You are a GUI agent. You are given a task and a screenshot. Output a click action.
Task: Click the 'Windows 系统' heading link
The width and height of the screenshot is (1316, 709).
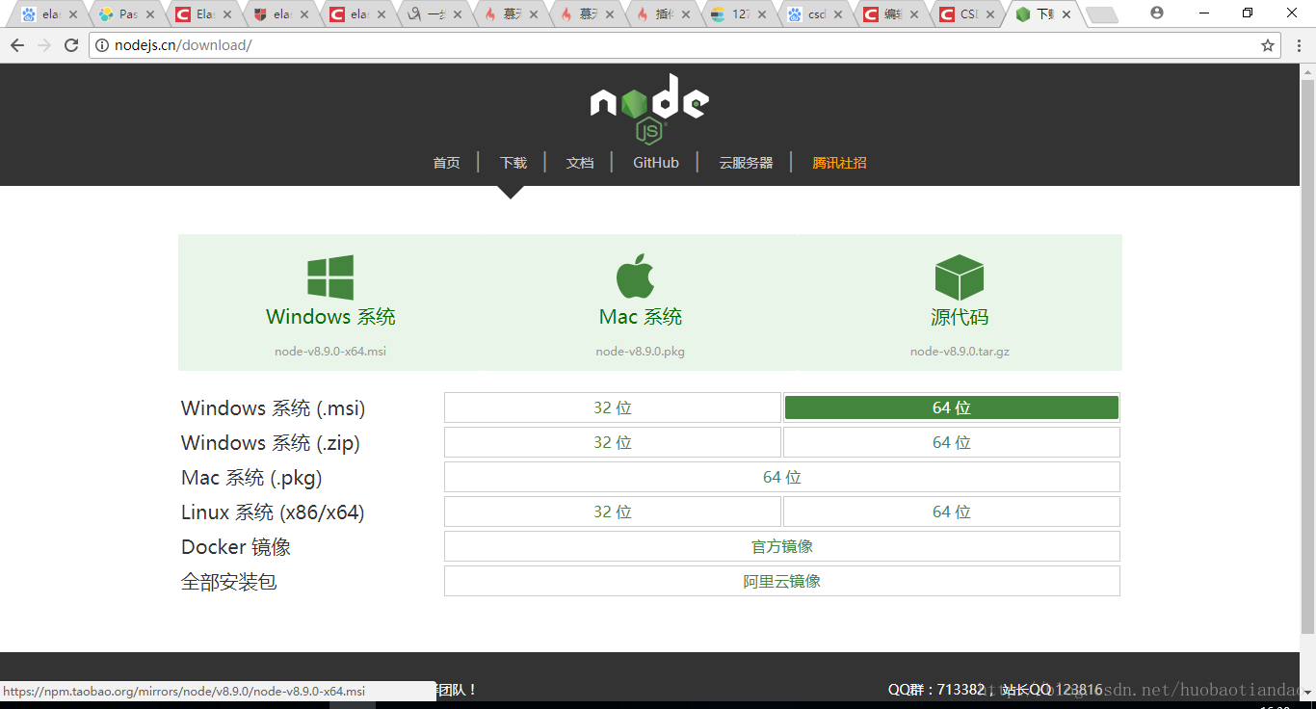coord(330,317)
